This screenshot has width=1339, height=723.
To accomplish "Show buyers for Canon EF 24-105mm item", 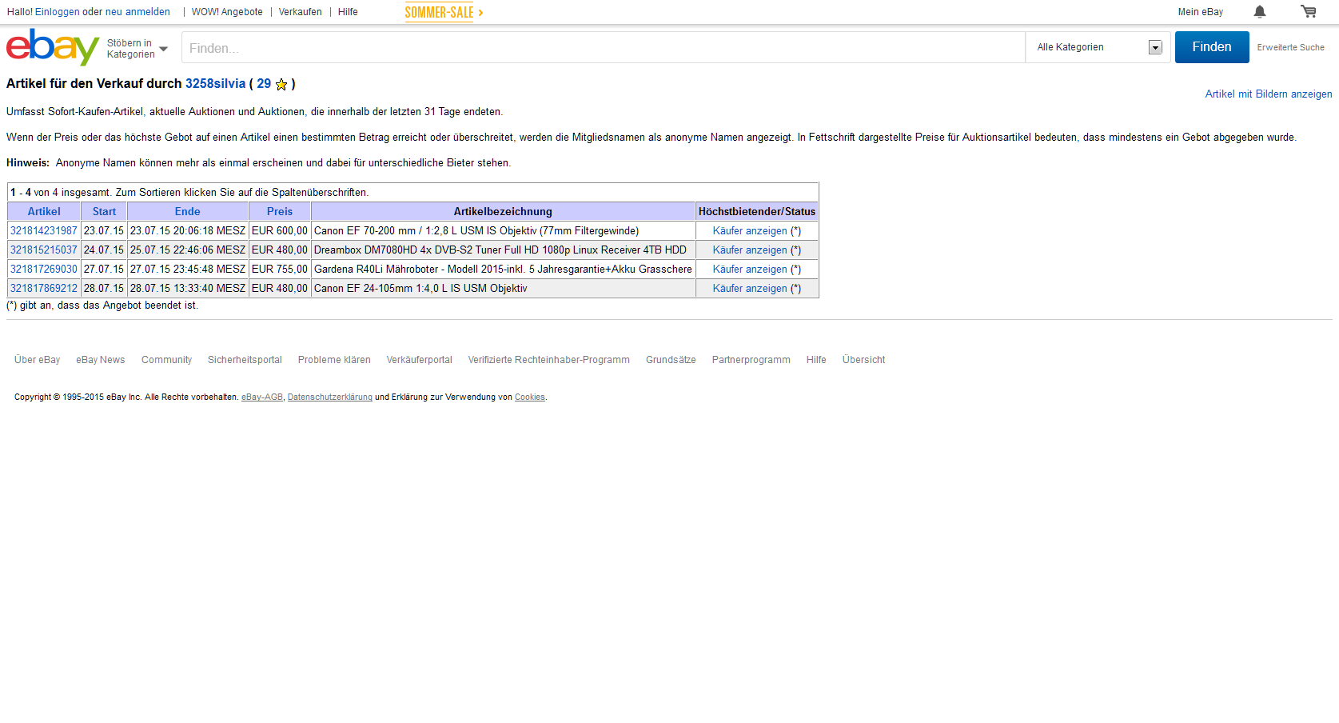I will tap(750, 289).
